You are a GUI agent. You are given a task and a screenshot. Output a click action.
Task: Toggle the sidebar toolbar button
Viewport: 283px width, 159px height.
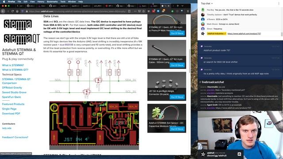tap(177, 11)
